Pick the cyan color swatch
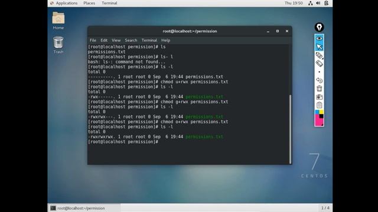 tap(317, 112)
